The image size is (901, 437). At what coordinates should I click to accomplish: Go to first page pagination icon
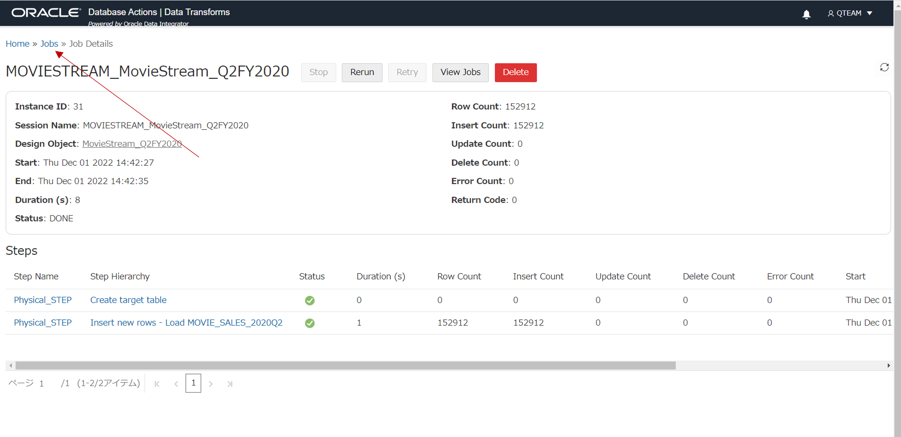(x=157, y=384)
